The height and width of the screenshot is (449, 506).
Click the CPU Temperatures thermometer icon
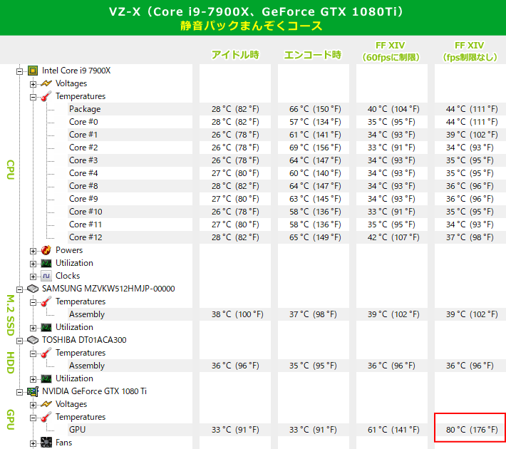pos(46,96)
